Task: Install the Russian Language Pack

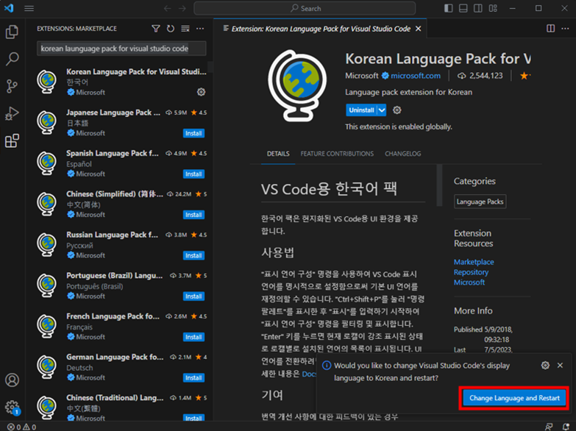Action: [193, 256]
